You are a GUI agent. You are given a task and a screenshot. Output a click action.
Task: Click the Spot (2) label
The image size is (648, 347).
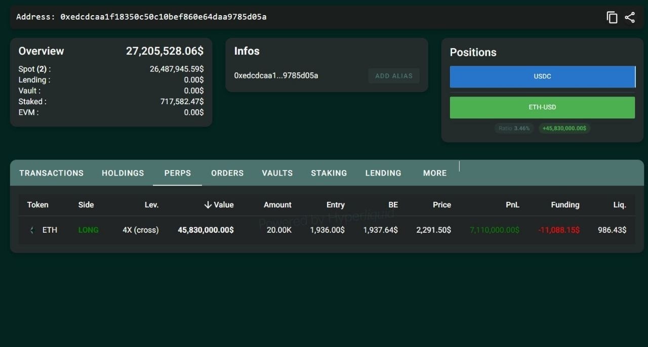point(34,69)
